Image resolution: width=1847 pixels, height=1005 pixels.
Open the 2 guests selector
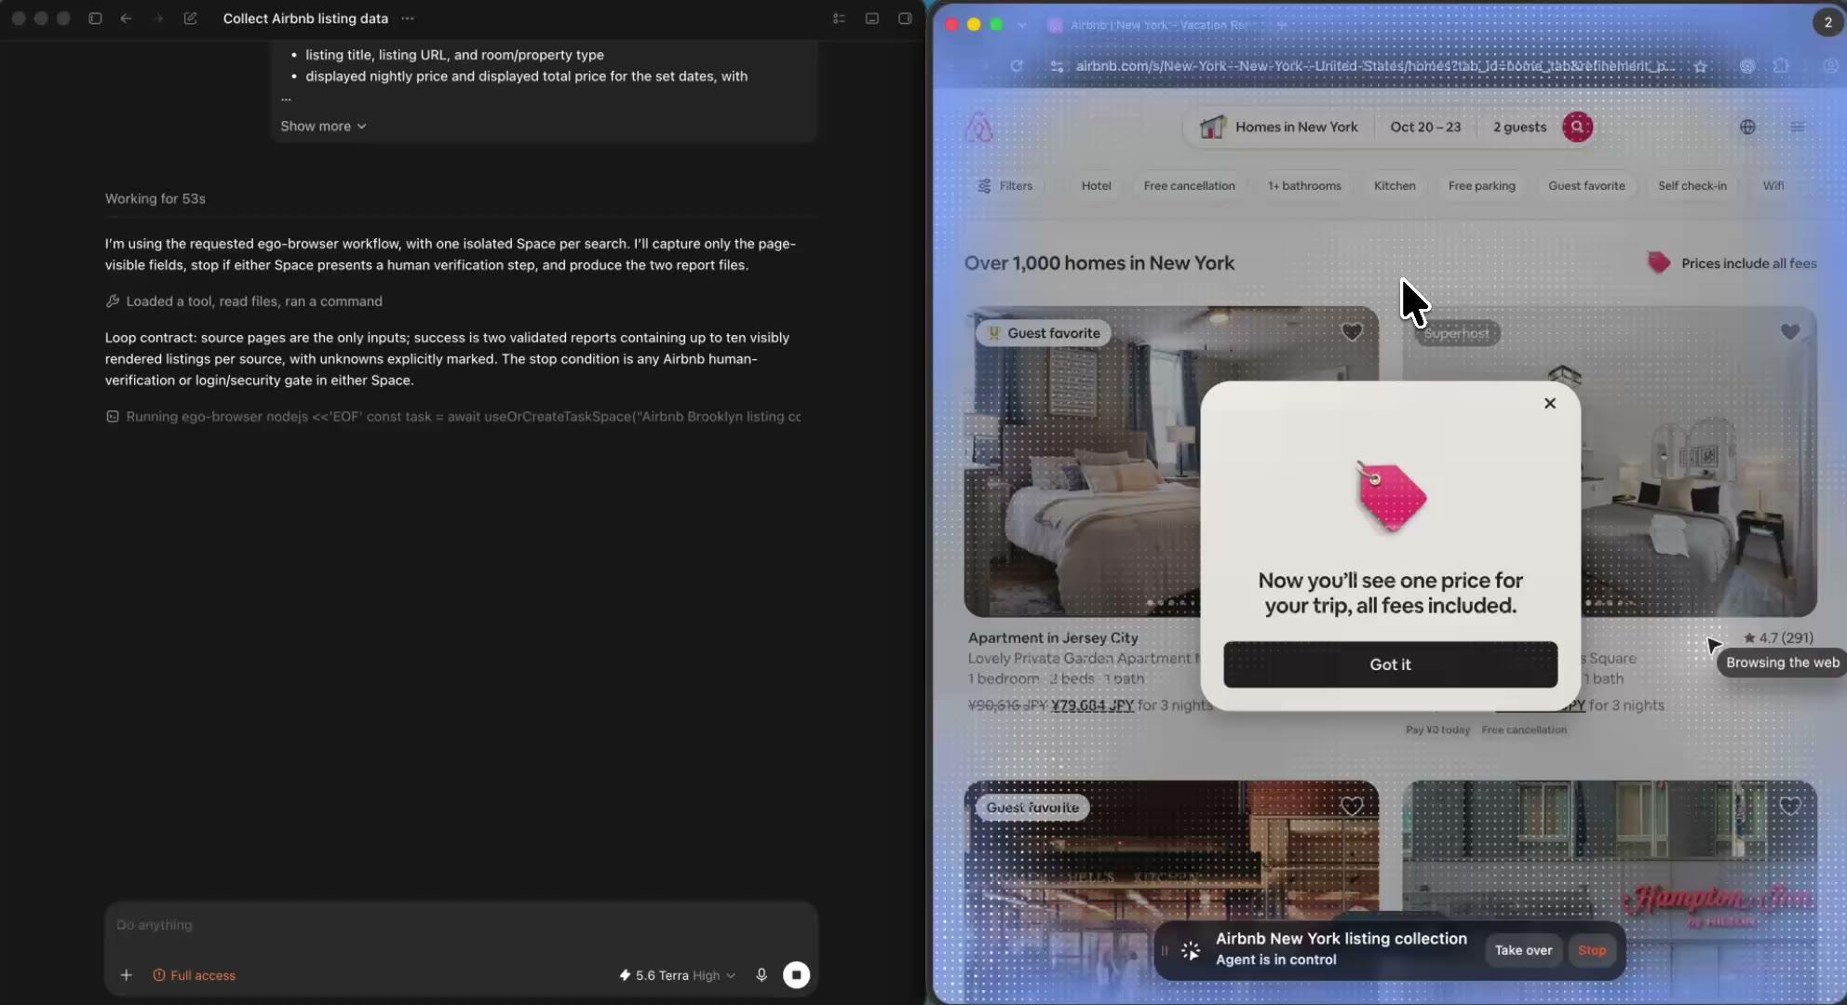(1519, 127)
